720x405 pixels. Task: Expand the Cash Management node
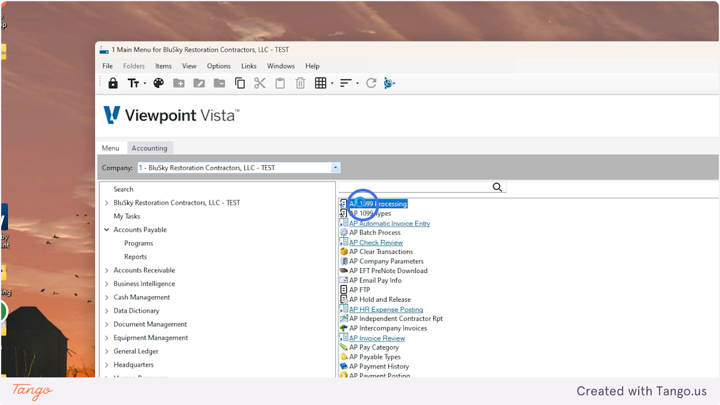107,297
